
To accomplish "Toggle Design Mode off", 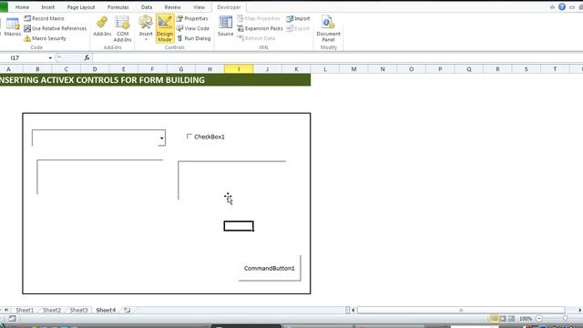I will (165, 28).
